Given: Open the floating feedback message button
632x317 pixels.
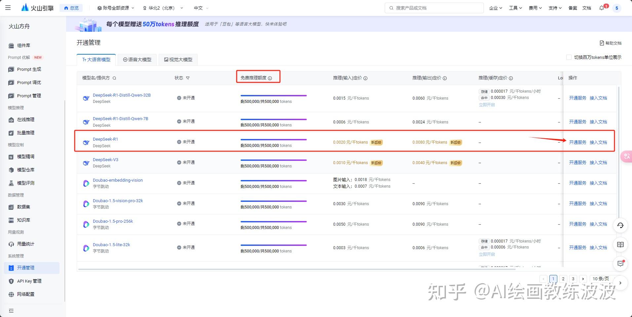Looking at the screenshot, I should [620, 264].
